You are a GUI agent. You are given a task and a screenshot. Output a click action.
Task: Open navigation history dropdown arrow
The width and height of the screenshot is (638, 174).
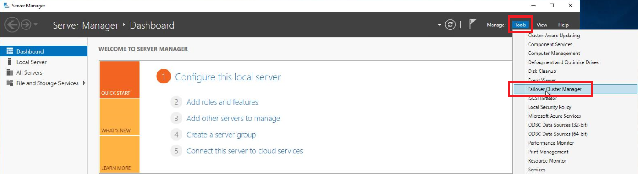point(36,25)
